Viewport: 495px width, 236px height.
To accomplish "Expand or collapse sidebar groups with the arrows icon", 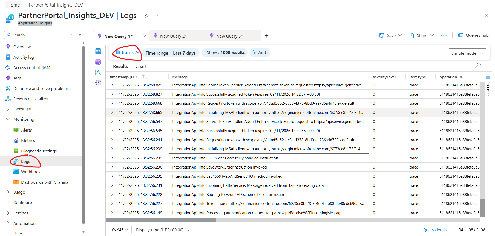I will pyautogui.click(x=71, y=35).
